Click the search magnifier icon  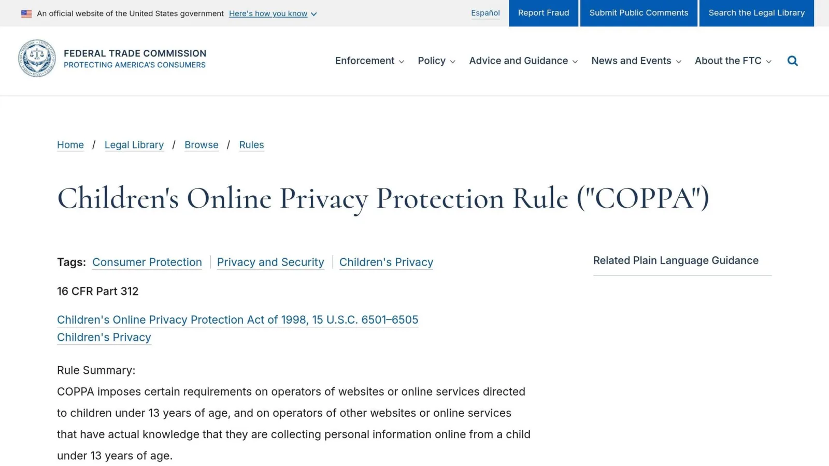792,61
